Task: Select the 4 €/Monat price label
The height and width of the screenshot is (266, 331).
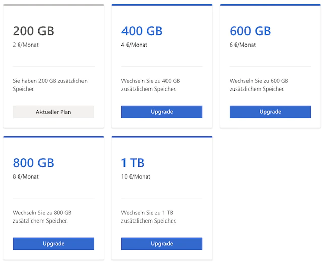Action: 134,45
